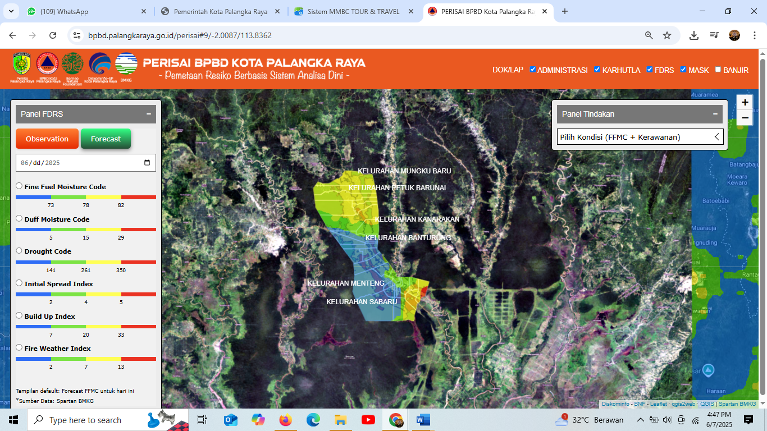Click the Observation button
The width and height of the screenshot is (767, 431).
pos(47,139)
